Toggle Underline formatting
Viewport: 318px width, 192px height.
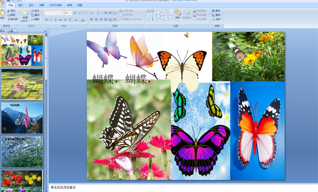pos(56,20)
